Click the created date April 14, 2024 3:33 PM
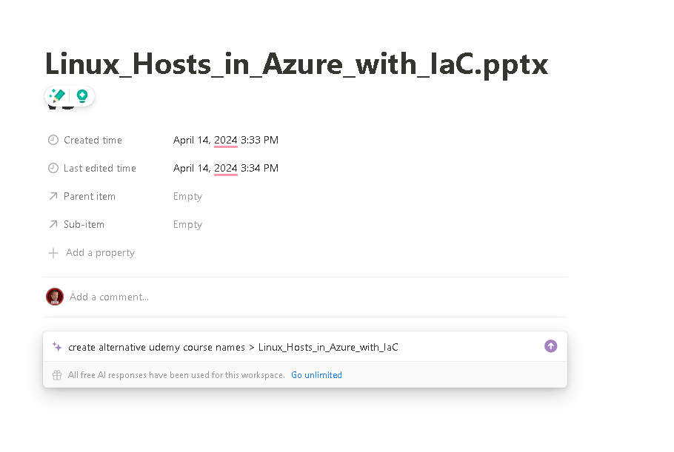674x452 pixels. 226,140
